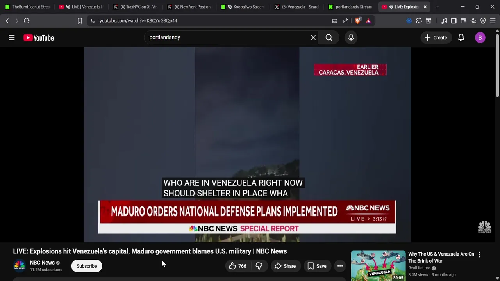Close the LIVE: Explosions tab
This screenshot has width=500, height=281.
tap(425, 7)
